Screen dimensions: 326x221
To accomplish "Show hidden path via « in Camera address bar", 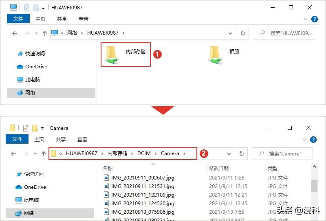I will point(61,154).
